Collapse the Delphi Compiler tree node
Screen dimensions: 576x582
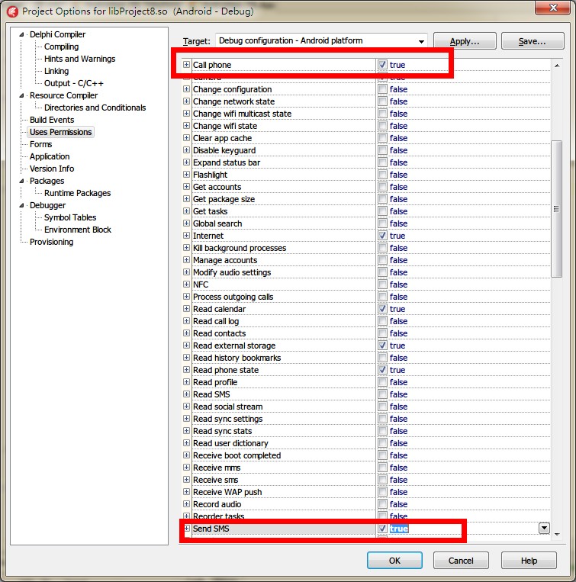click(x=22, y=34)
